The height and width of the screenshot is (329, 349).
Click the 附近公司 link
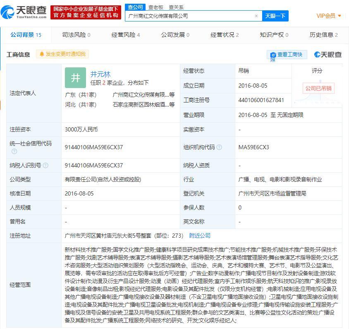pos(200,236)
